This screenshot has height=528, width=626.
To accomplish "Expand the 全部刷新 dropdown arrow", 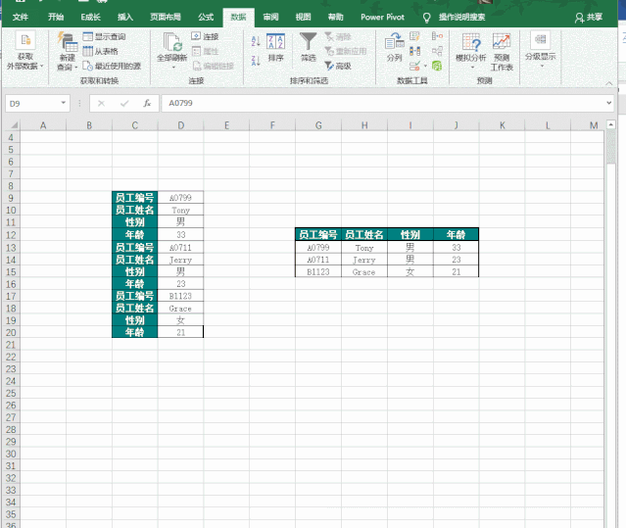I will click(173, 68).
